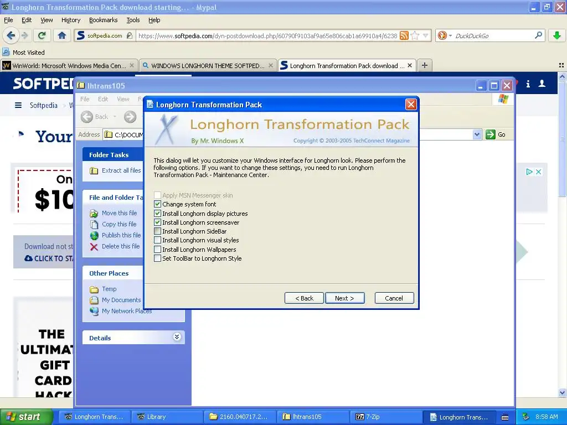Viewport: 567px width, 425px height.
Task: Click the Back button in installer dialog
Action: point(304,298)
